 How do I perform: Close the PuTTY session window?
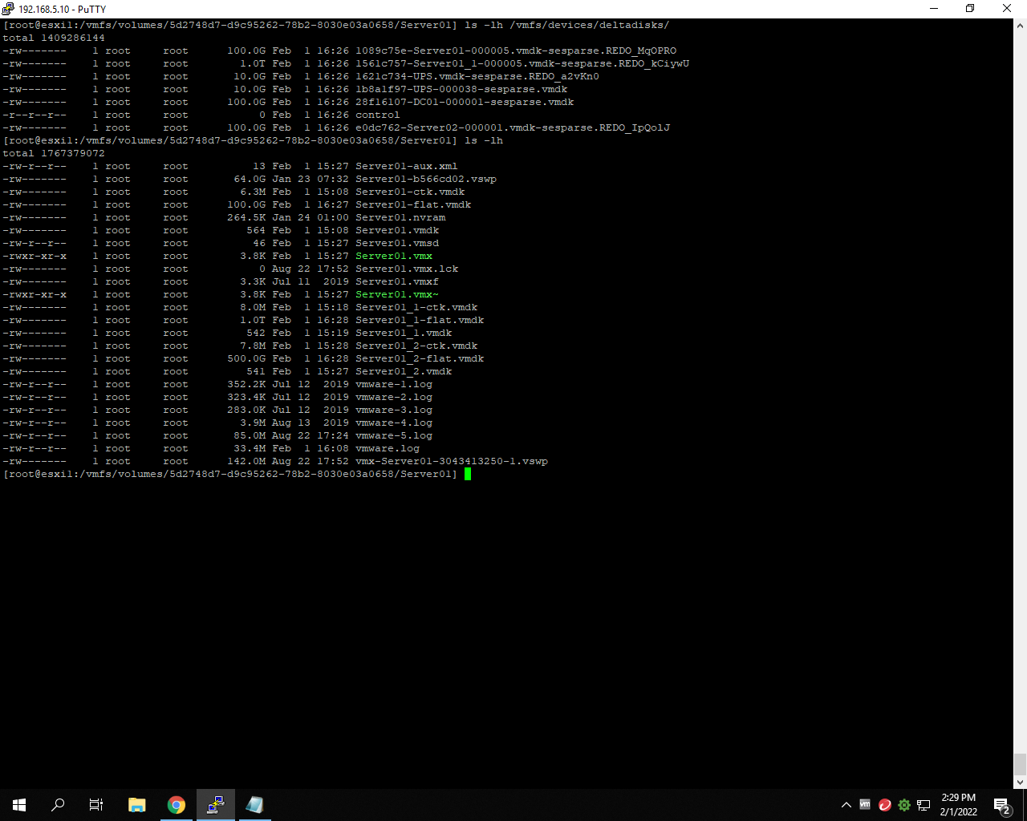pyautogui.click(x=1007, y=9)
